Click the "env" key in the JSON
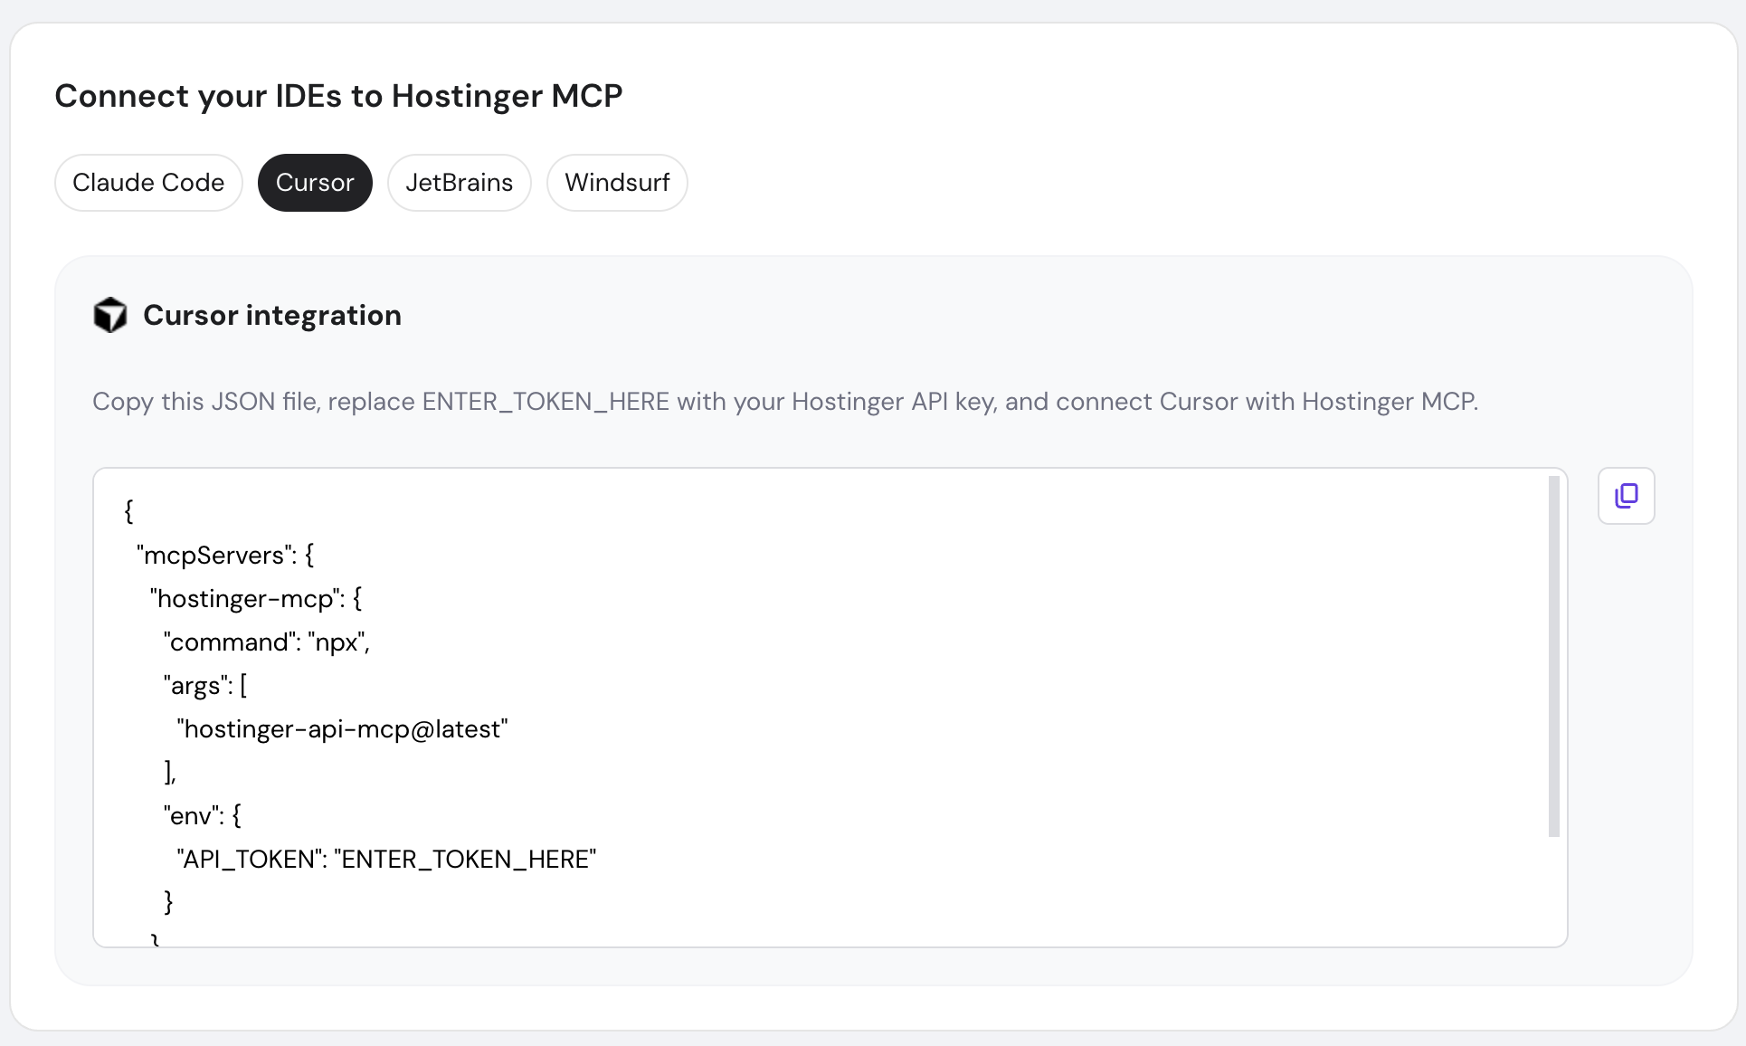This screenshot has height=1046, width=1746. tap(193, 815)
